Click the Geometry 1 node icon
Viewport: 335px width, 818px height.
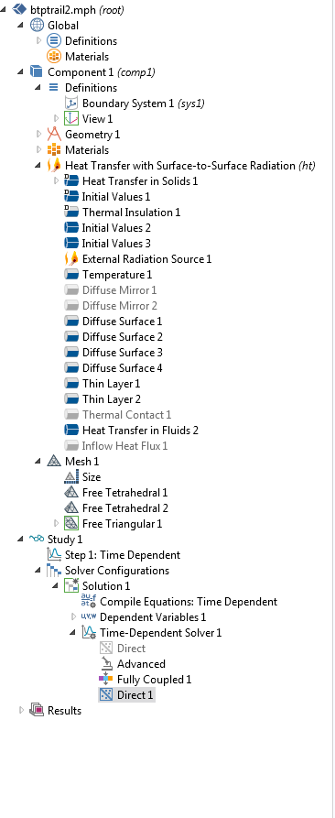coord(54,134)
